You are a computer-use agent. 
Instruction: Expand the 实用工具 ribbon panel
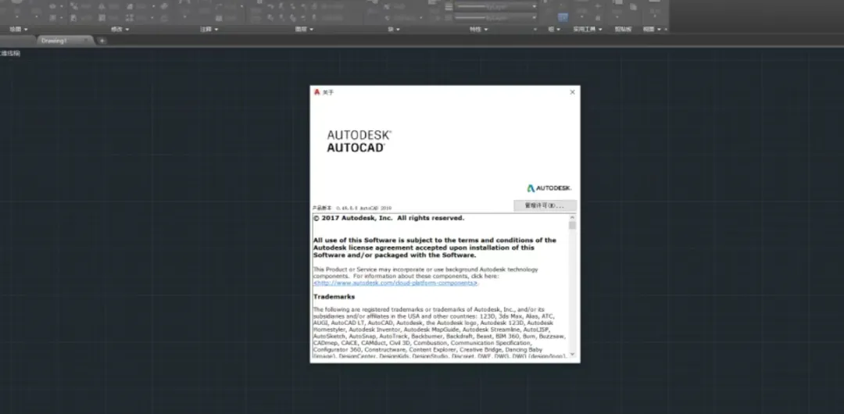pos(587,29)
